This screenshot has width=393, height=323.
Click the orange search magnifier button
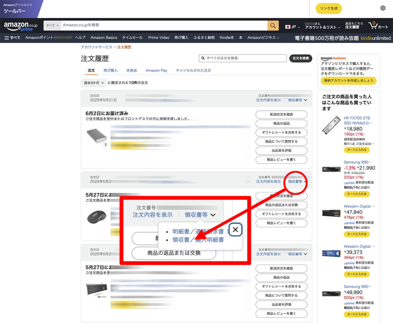[x=273, y=26]
